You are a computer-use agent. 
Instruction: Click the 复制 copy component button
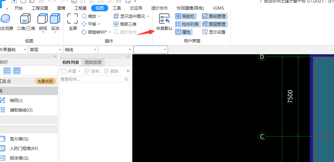click(x=92, y=71)
